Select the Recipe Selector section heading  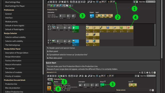pyautogui.click(x=10, y=33)
